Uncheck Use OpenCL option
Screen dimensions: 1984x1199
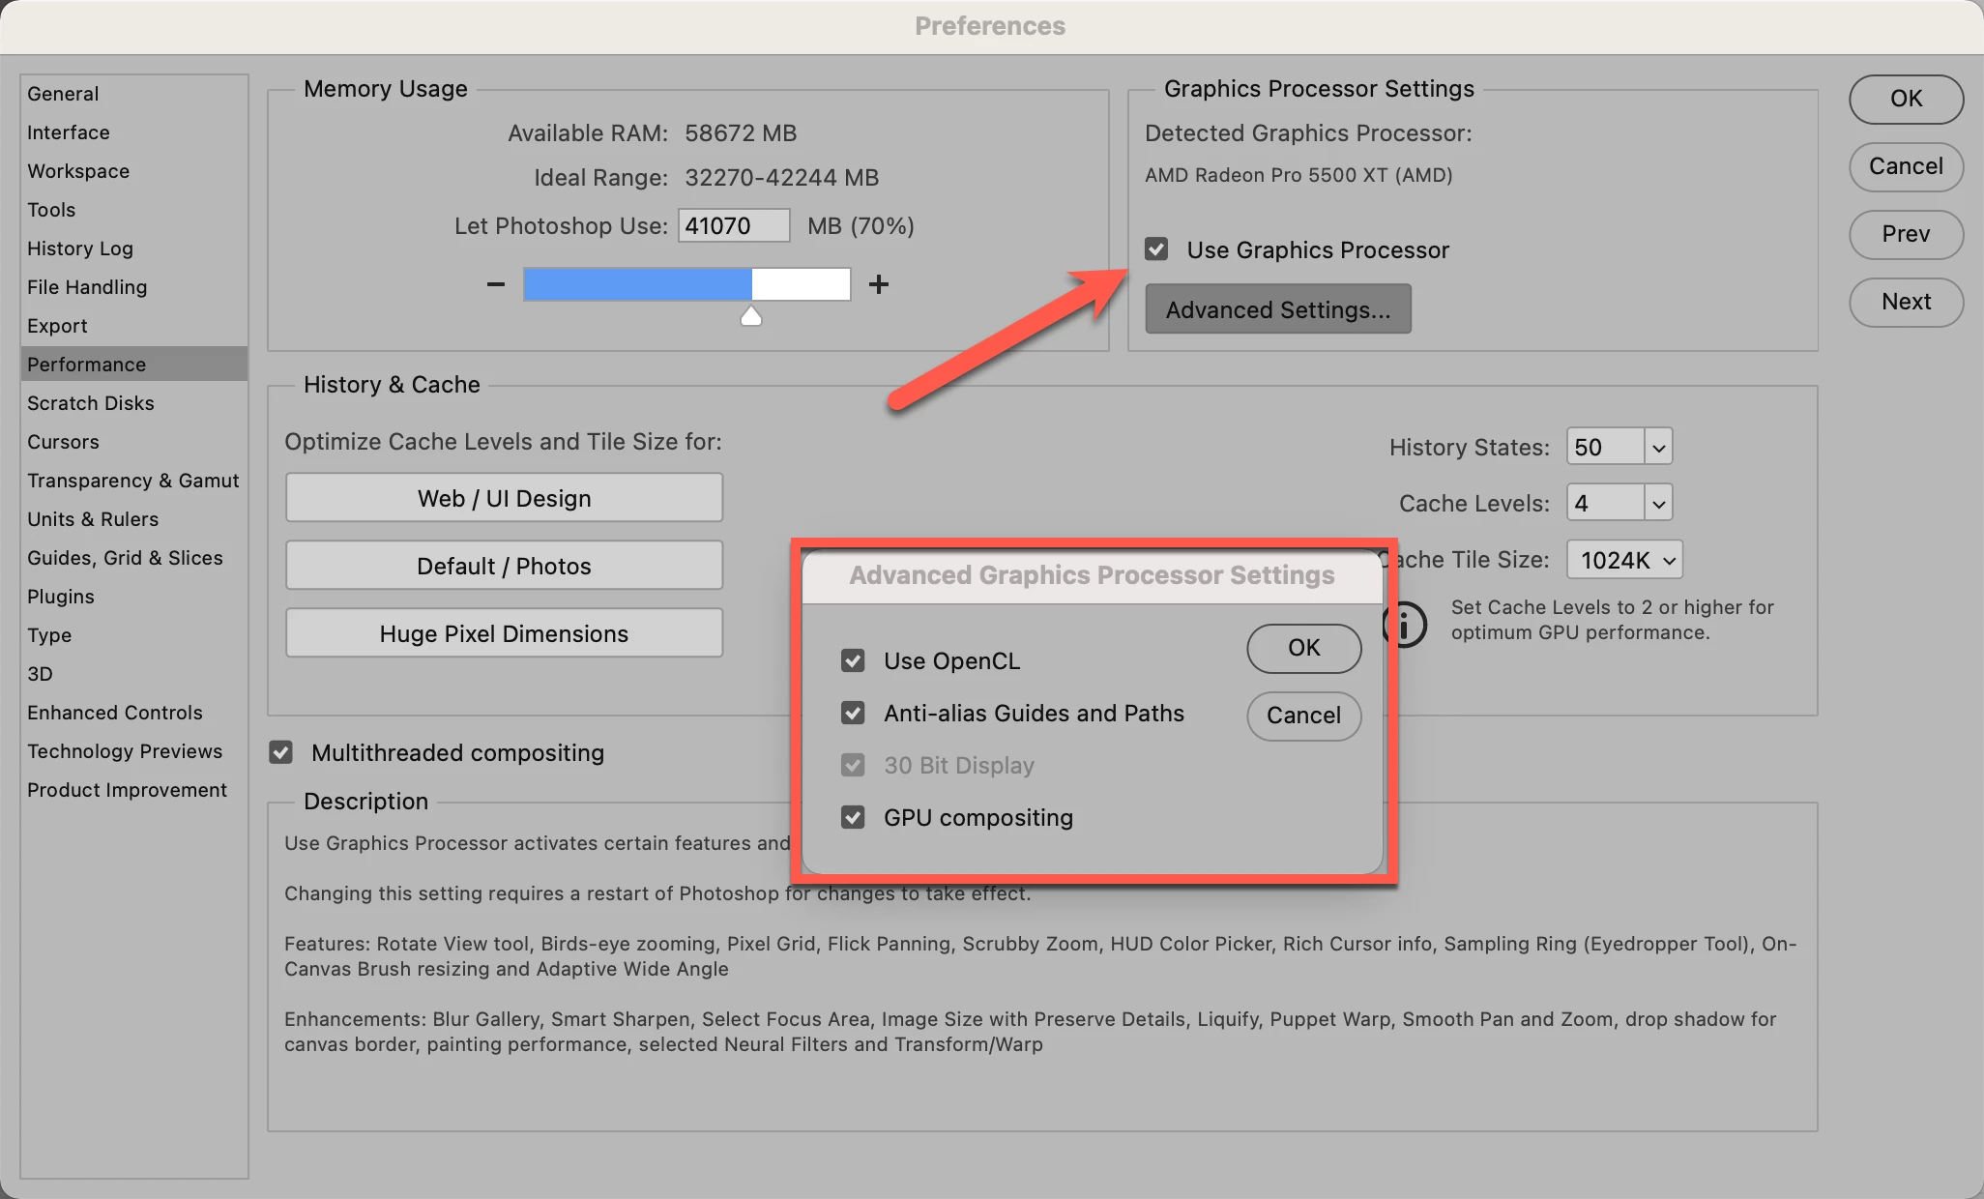pos(853,660)
